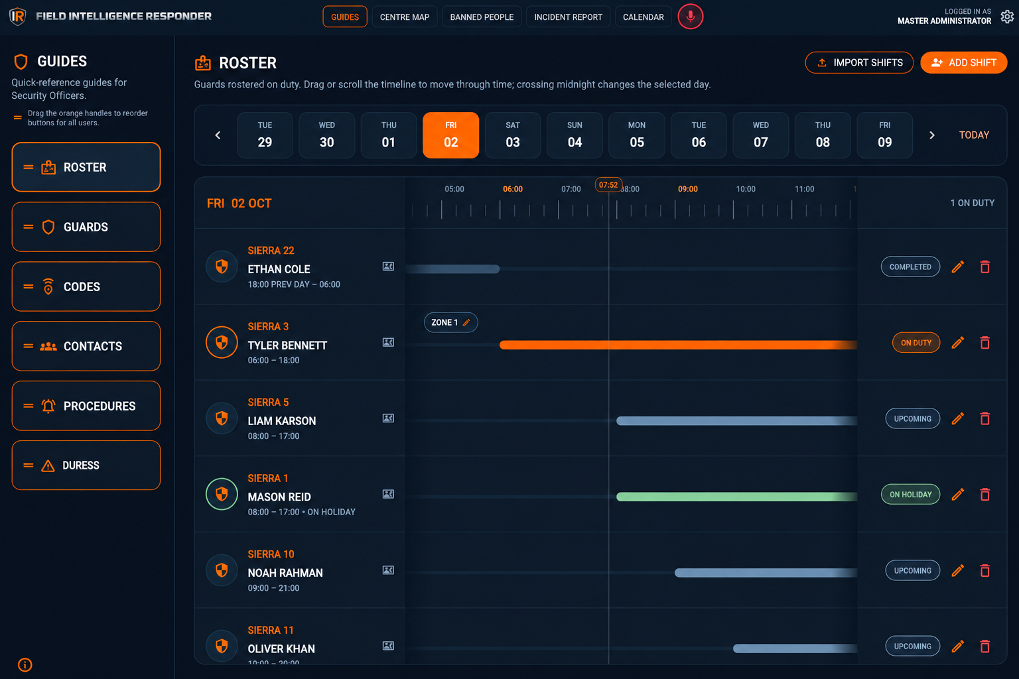This screenshot has height=679, width=1019.
Task: Select Thursday 01 in date strip
Action: pos(389,135)
